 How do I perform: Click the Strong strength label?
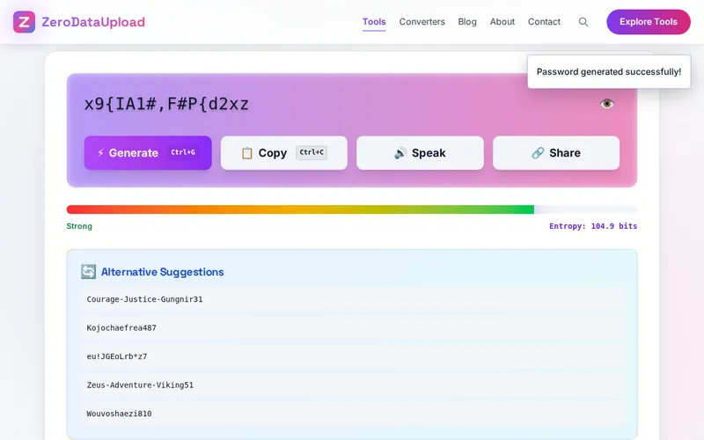tap(79, 226)
